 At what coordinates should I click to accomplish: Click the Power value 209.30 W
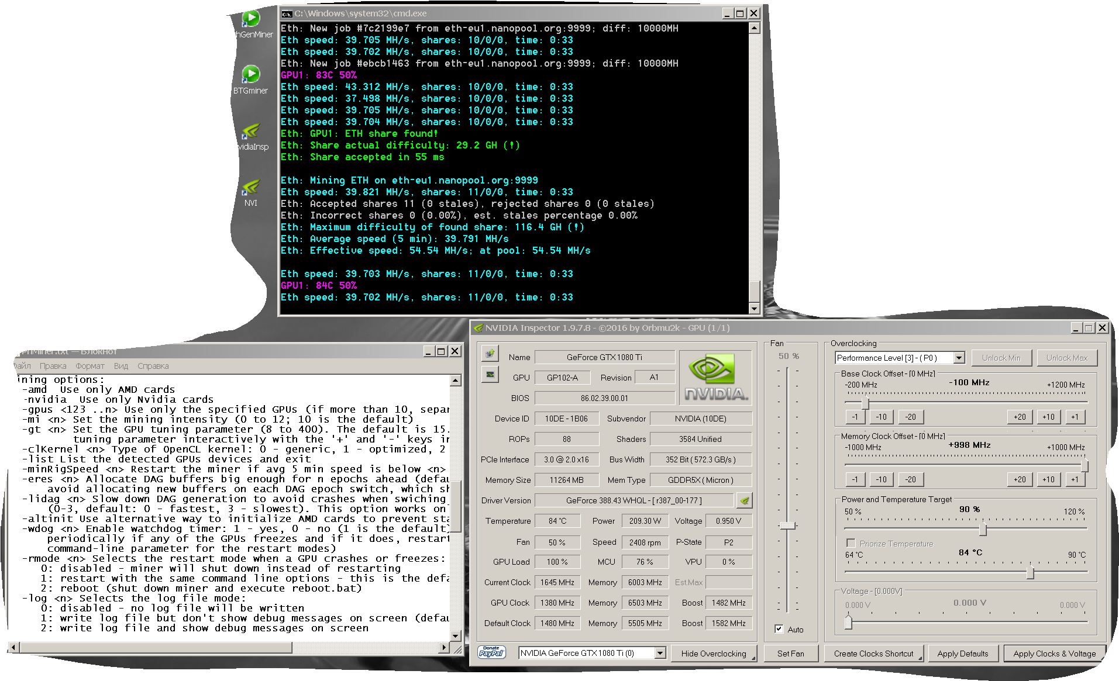pos(645,521)
